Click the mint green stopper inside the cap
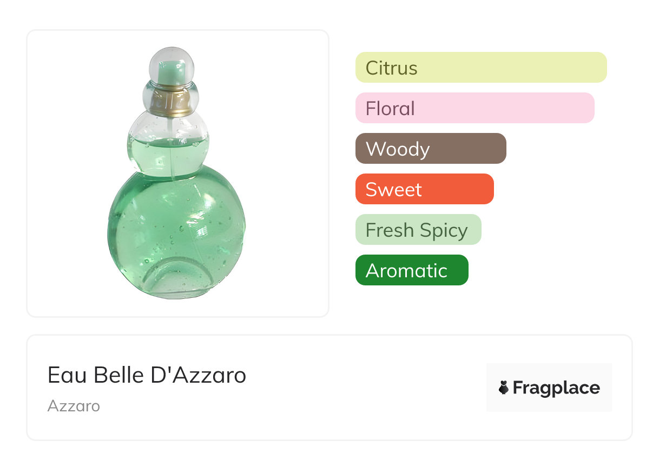Viewport: 659px width, 467px height. point(172,70)
